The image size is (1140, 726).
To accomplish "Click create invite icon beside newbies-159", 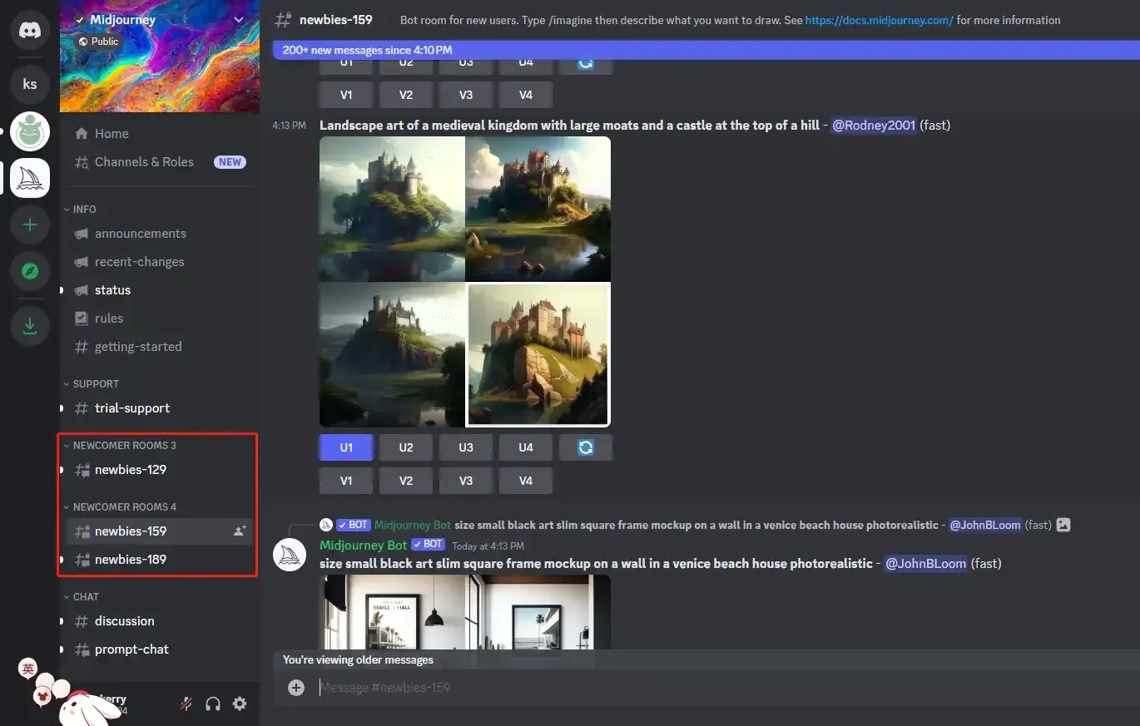I will coord(240,531).
